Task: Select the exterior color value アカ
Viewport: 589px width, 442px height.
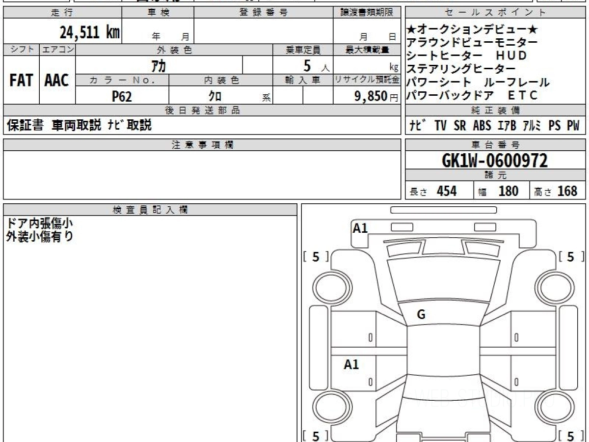Action: click(x=159, y=65)
